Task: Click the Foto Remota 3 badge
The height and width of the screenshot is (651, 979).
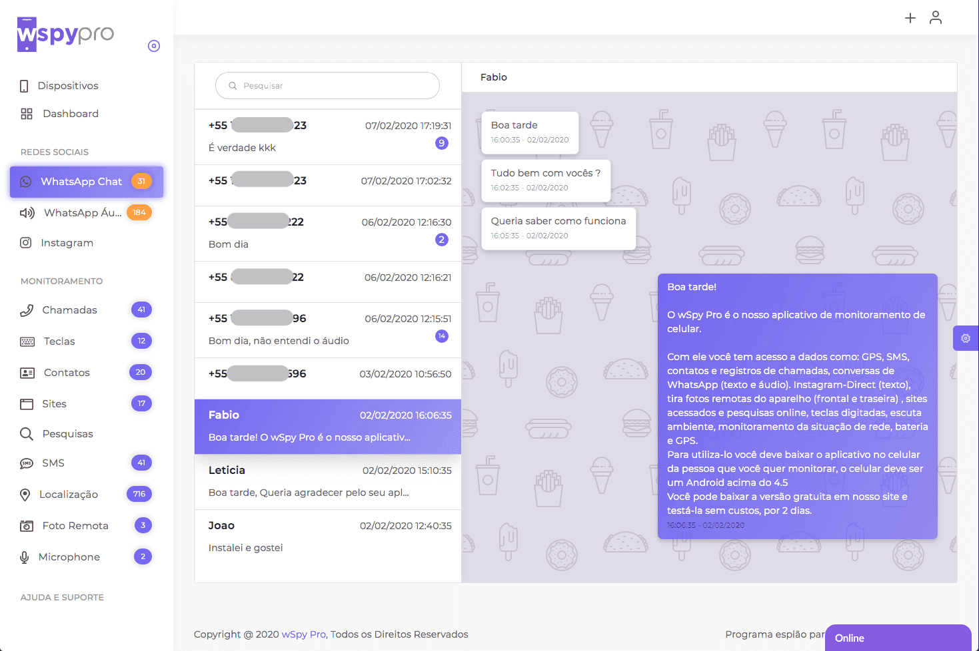Action: point(143,525)
